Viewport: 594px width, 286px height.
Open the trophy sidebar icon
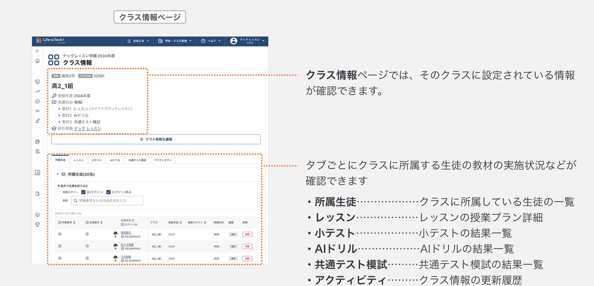(38, 224)
